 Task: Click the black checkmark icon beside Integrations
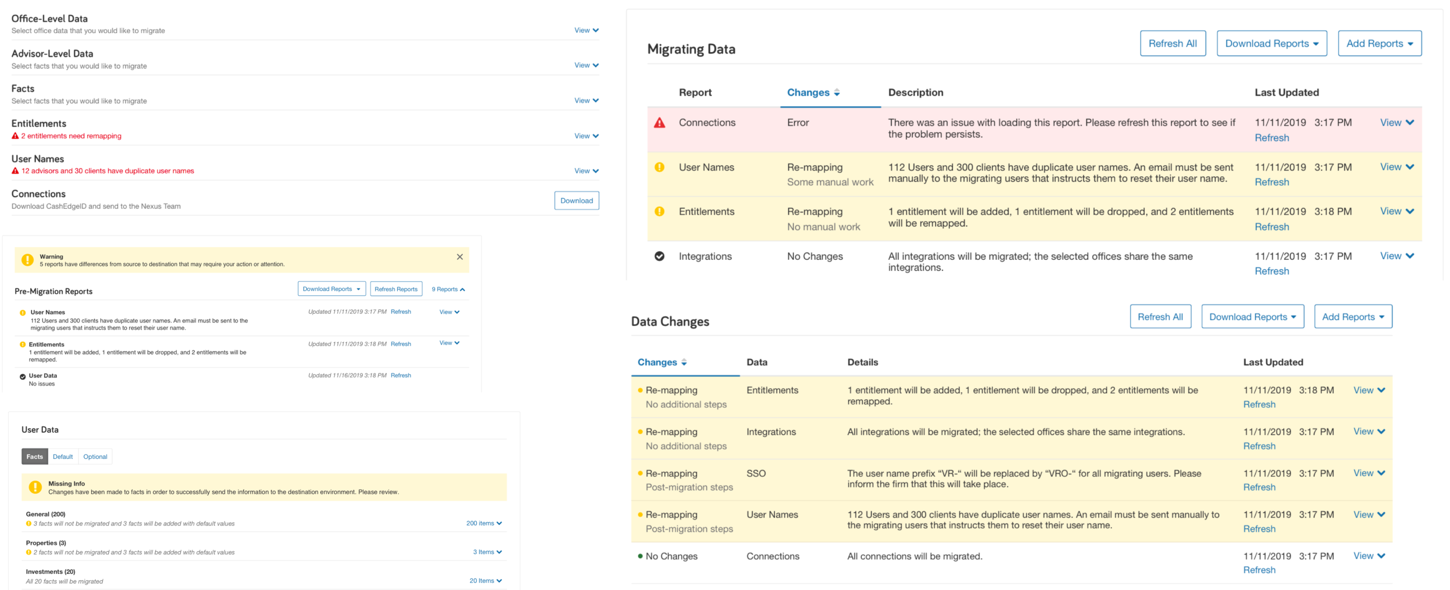659,256
